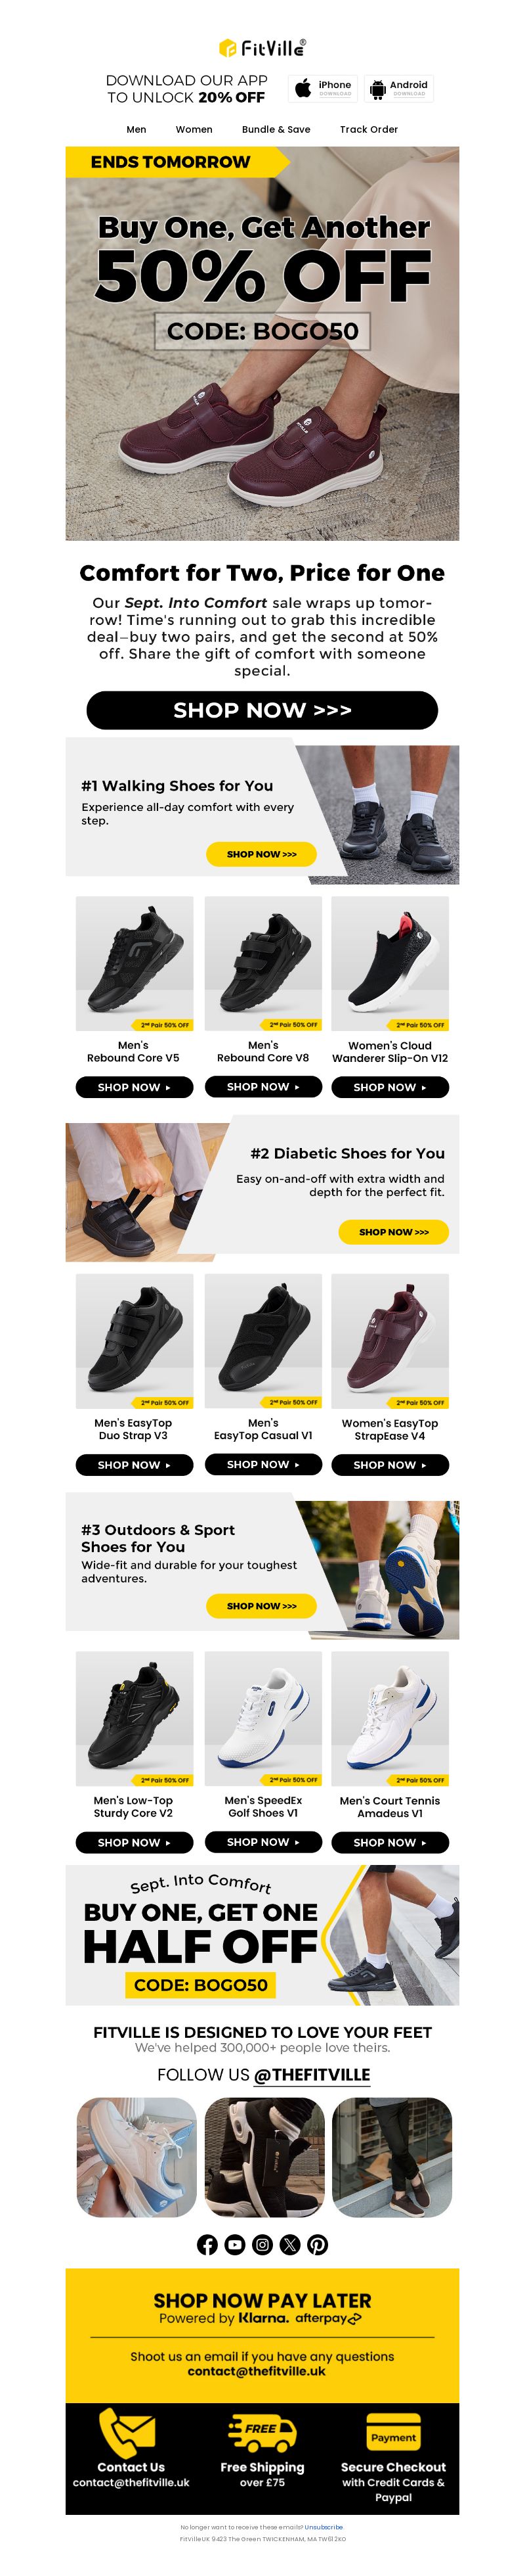525x2576 pixels.
Task: Select the Bundle & Save menu item
Action: [x=276, y=129]
